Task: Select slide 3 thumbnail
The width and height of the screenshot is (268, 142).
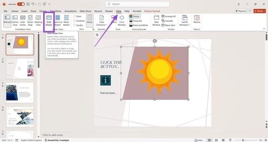Action: (x=20, y=93)
